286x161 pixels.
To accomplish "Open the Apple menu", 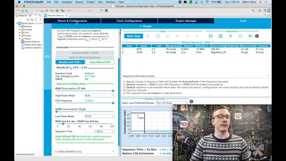I will point(19,2).
